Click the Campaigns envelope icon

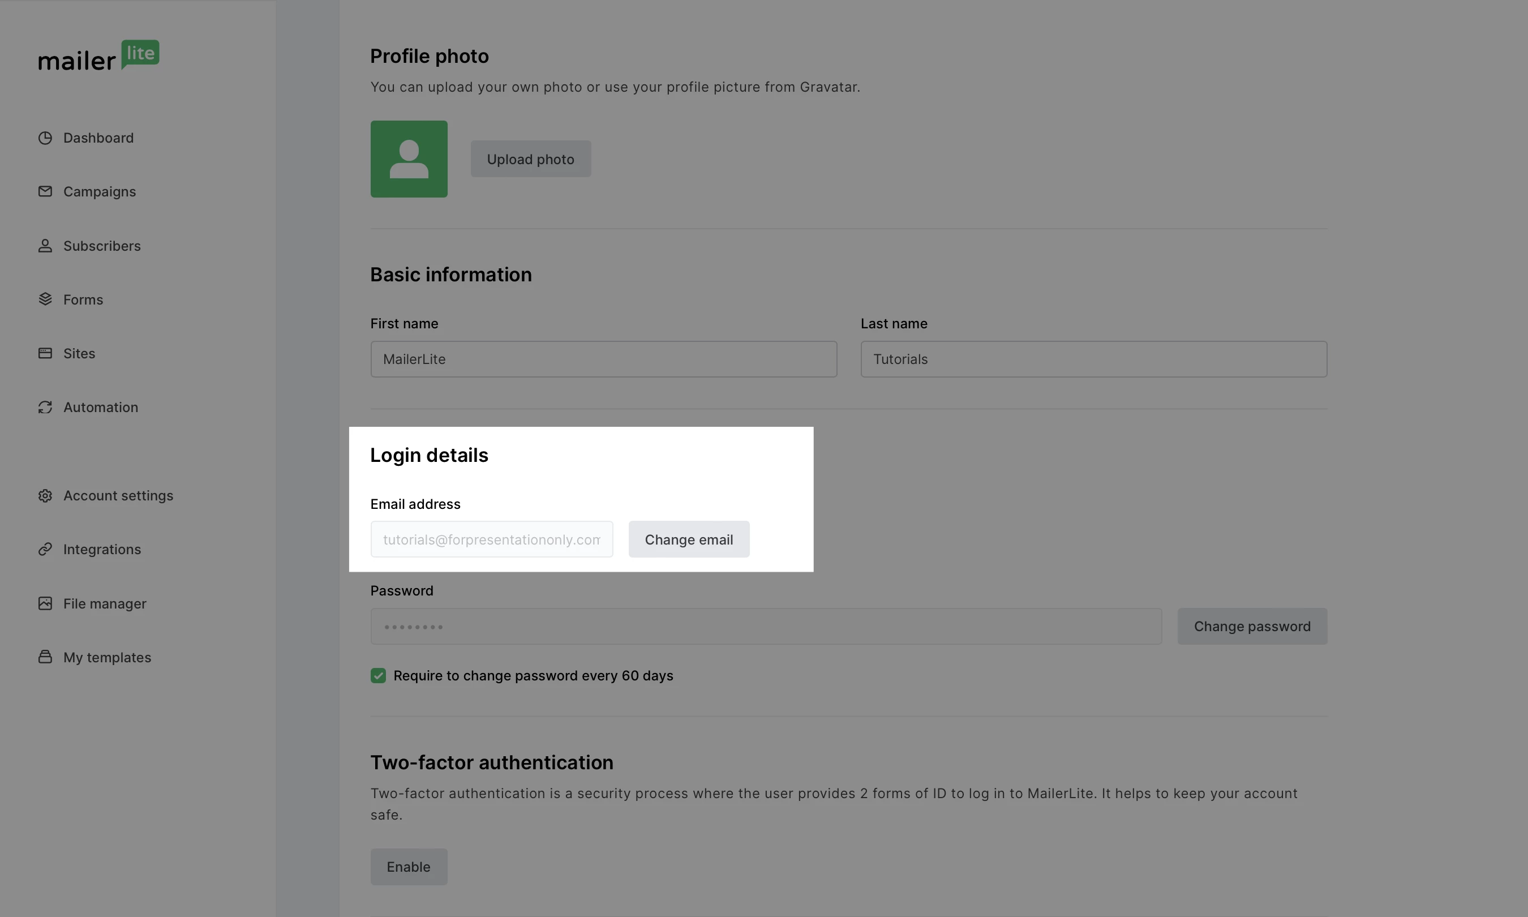(x=45, y=191)
